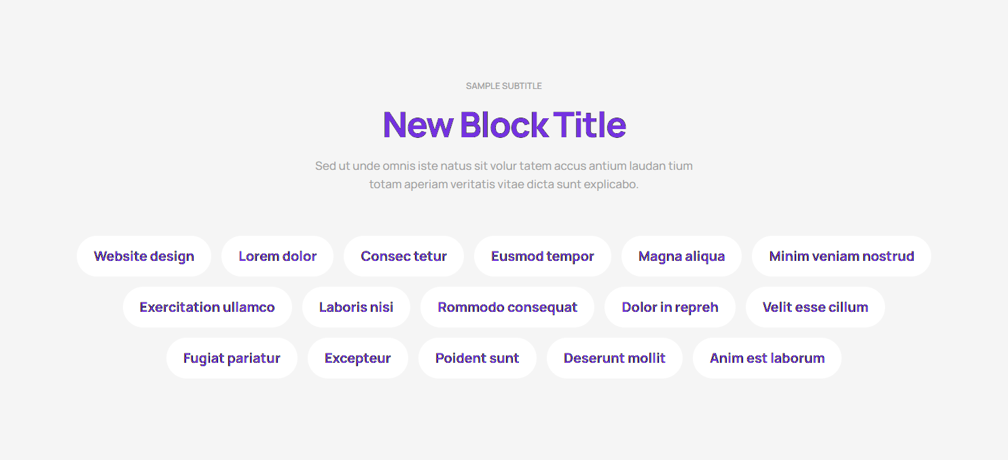Select the Rommodo consequat pill

[507, 307]
